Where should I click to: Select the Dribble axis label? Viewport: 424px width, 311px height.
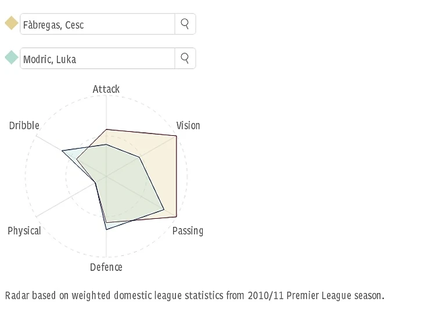(24, 125)
